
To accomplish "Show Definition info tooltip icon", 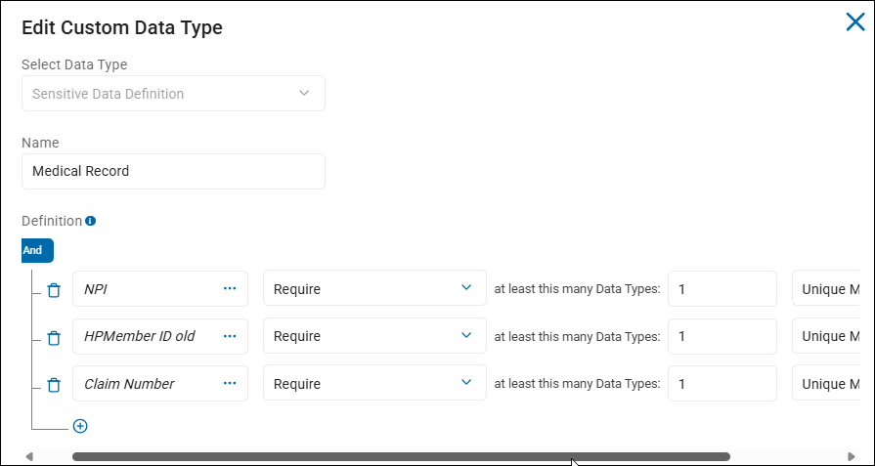I will [90, 221].
